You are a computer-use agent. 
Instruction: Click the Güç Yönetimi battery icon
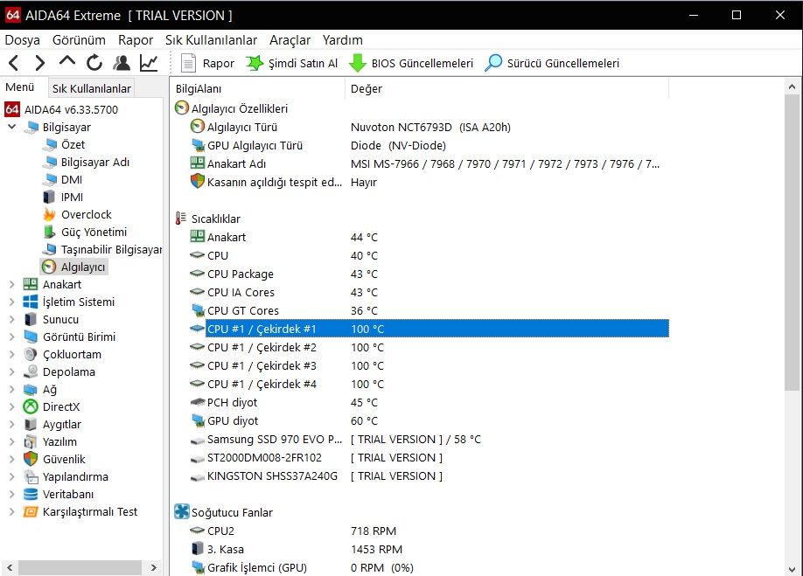click(49, 232)
